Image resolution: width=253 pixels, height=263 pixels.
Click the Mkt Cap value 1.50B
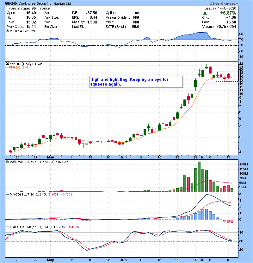tap(92, 22)
